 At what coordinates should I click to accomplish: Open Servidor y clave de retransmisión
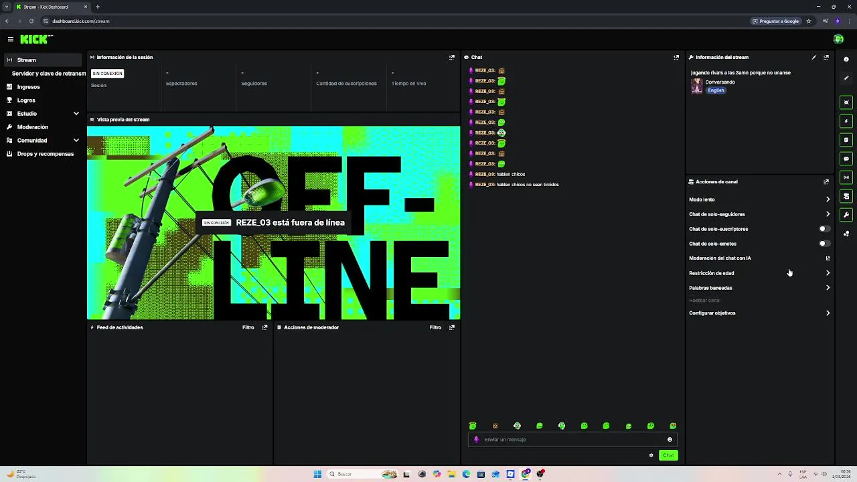click(48, 74)
